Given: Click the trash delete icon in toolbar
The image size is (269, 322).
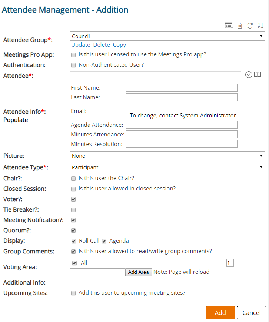Looking at the screenshot, I should [239, 26].
